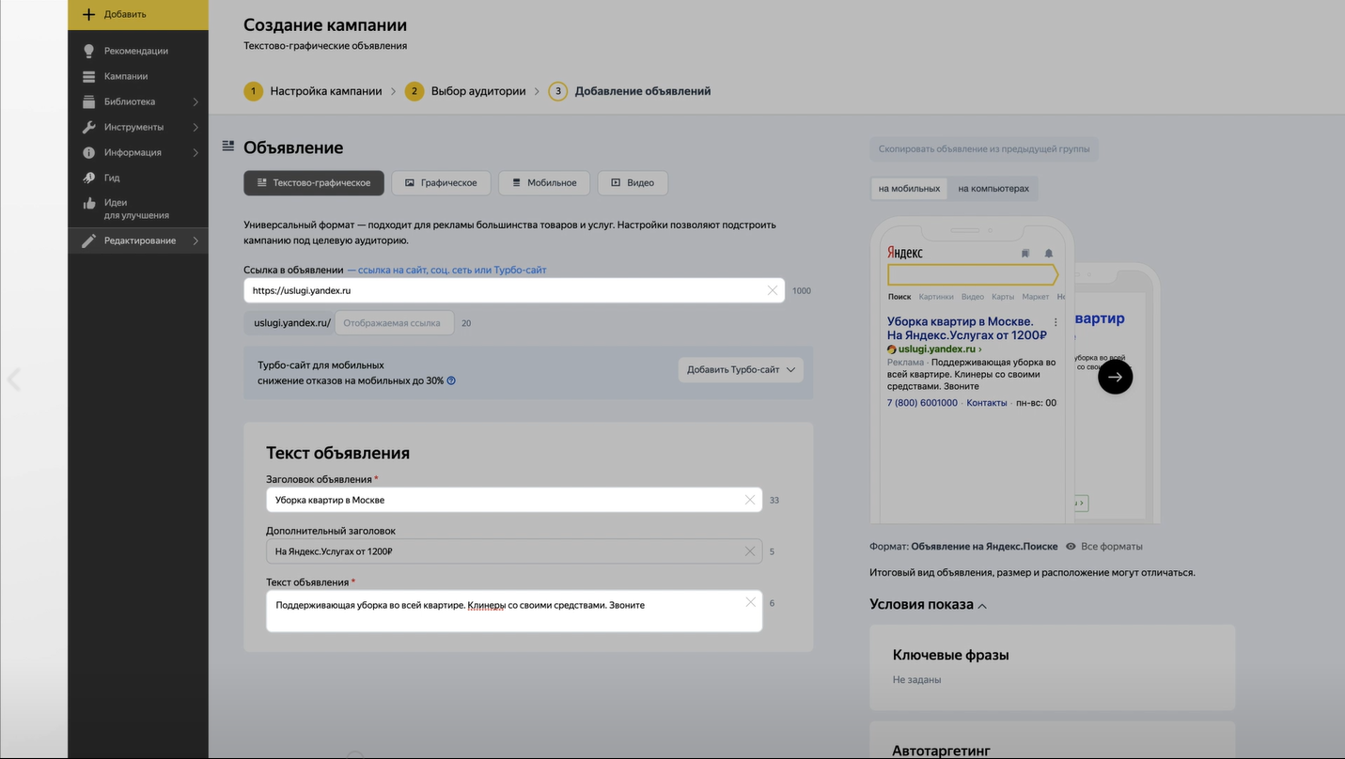The height and width of the screenshot is (759, 1345).
Task: Click next-preview arrow button on phone mockup
Action: [1115, 377]
